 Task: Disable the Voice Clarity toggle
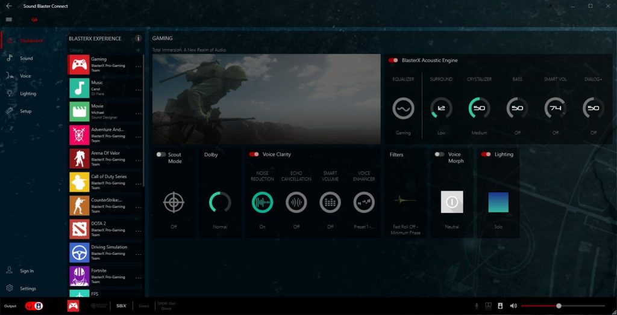[x=254, y=154]
